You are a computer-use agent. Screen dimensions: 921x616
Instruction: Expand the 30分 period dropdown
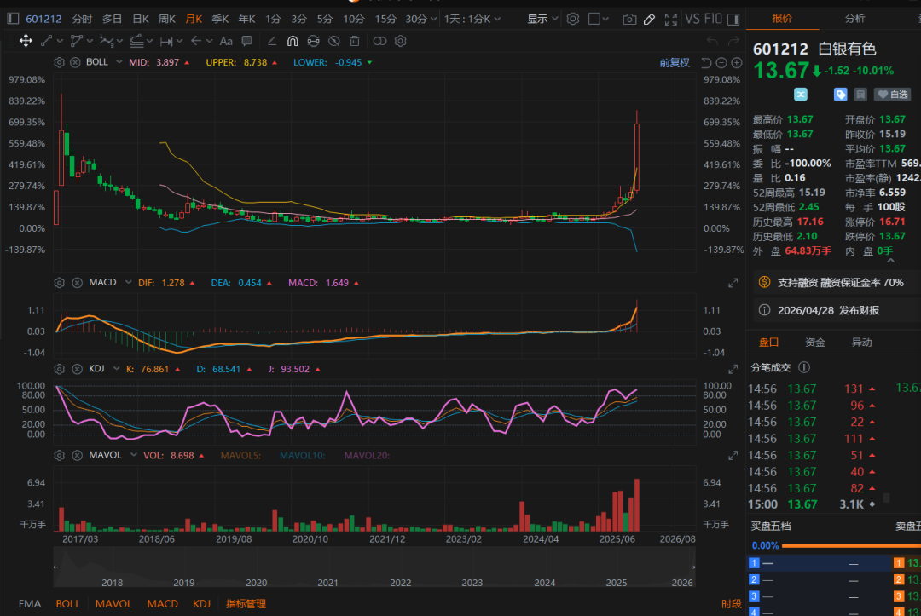[x=433, y=19]
